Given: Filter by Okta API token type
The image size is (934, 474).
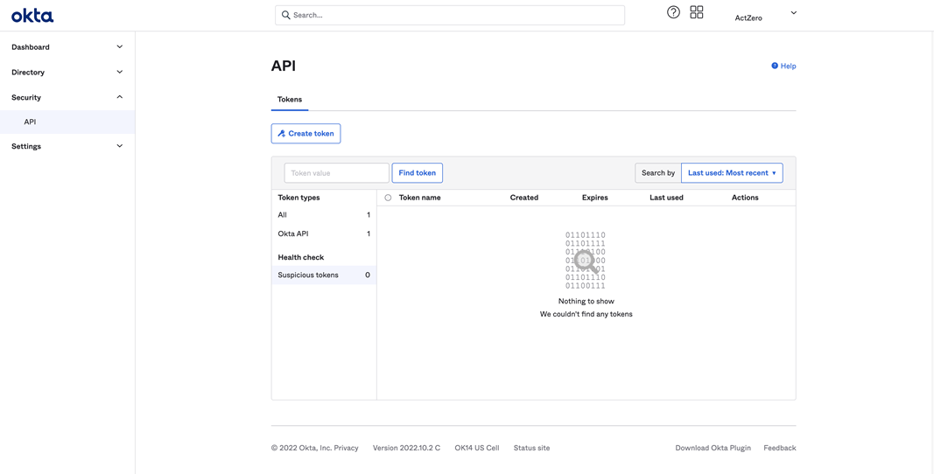Looking at the screenshot, I should click(324, 234).
